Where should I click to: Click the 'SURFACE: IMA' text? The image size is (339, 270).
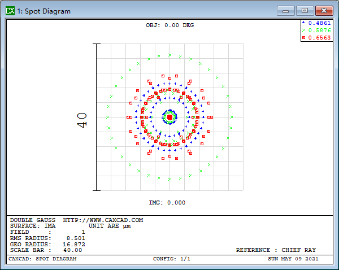click(x=33, y=226)
